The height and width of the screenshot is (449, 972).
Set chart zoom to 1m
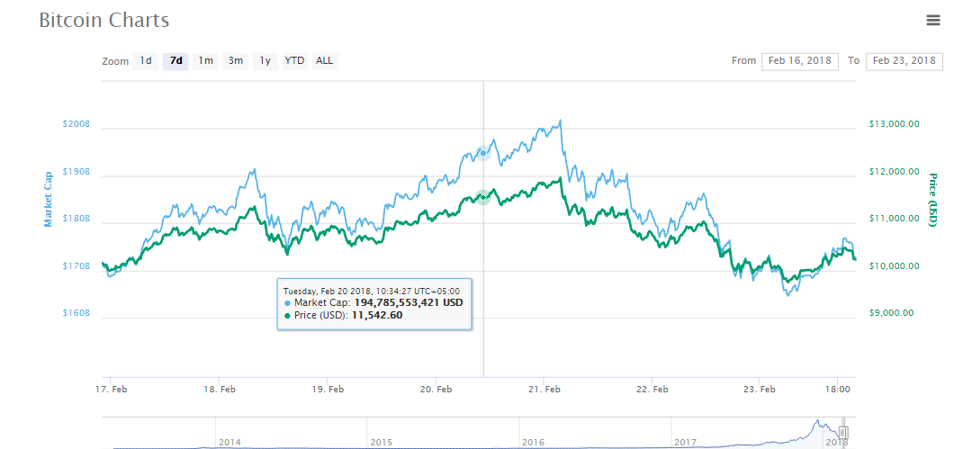(x=206, y=61)
